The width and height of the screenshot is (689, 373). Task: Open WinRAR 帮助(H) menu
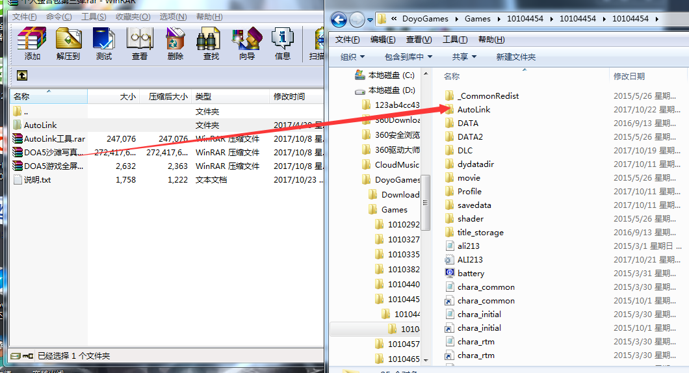point(209,17)
